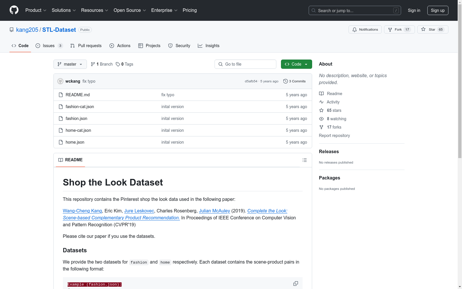Image resolution: width=462 pixels, height=289 pixels.
Task: Open the Julian McAuley link
Action: tap(215, 211)
